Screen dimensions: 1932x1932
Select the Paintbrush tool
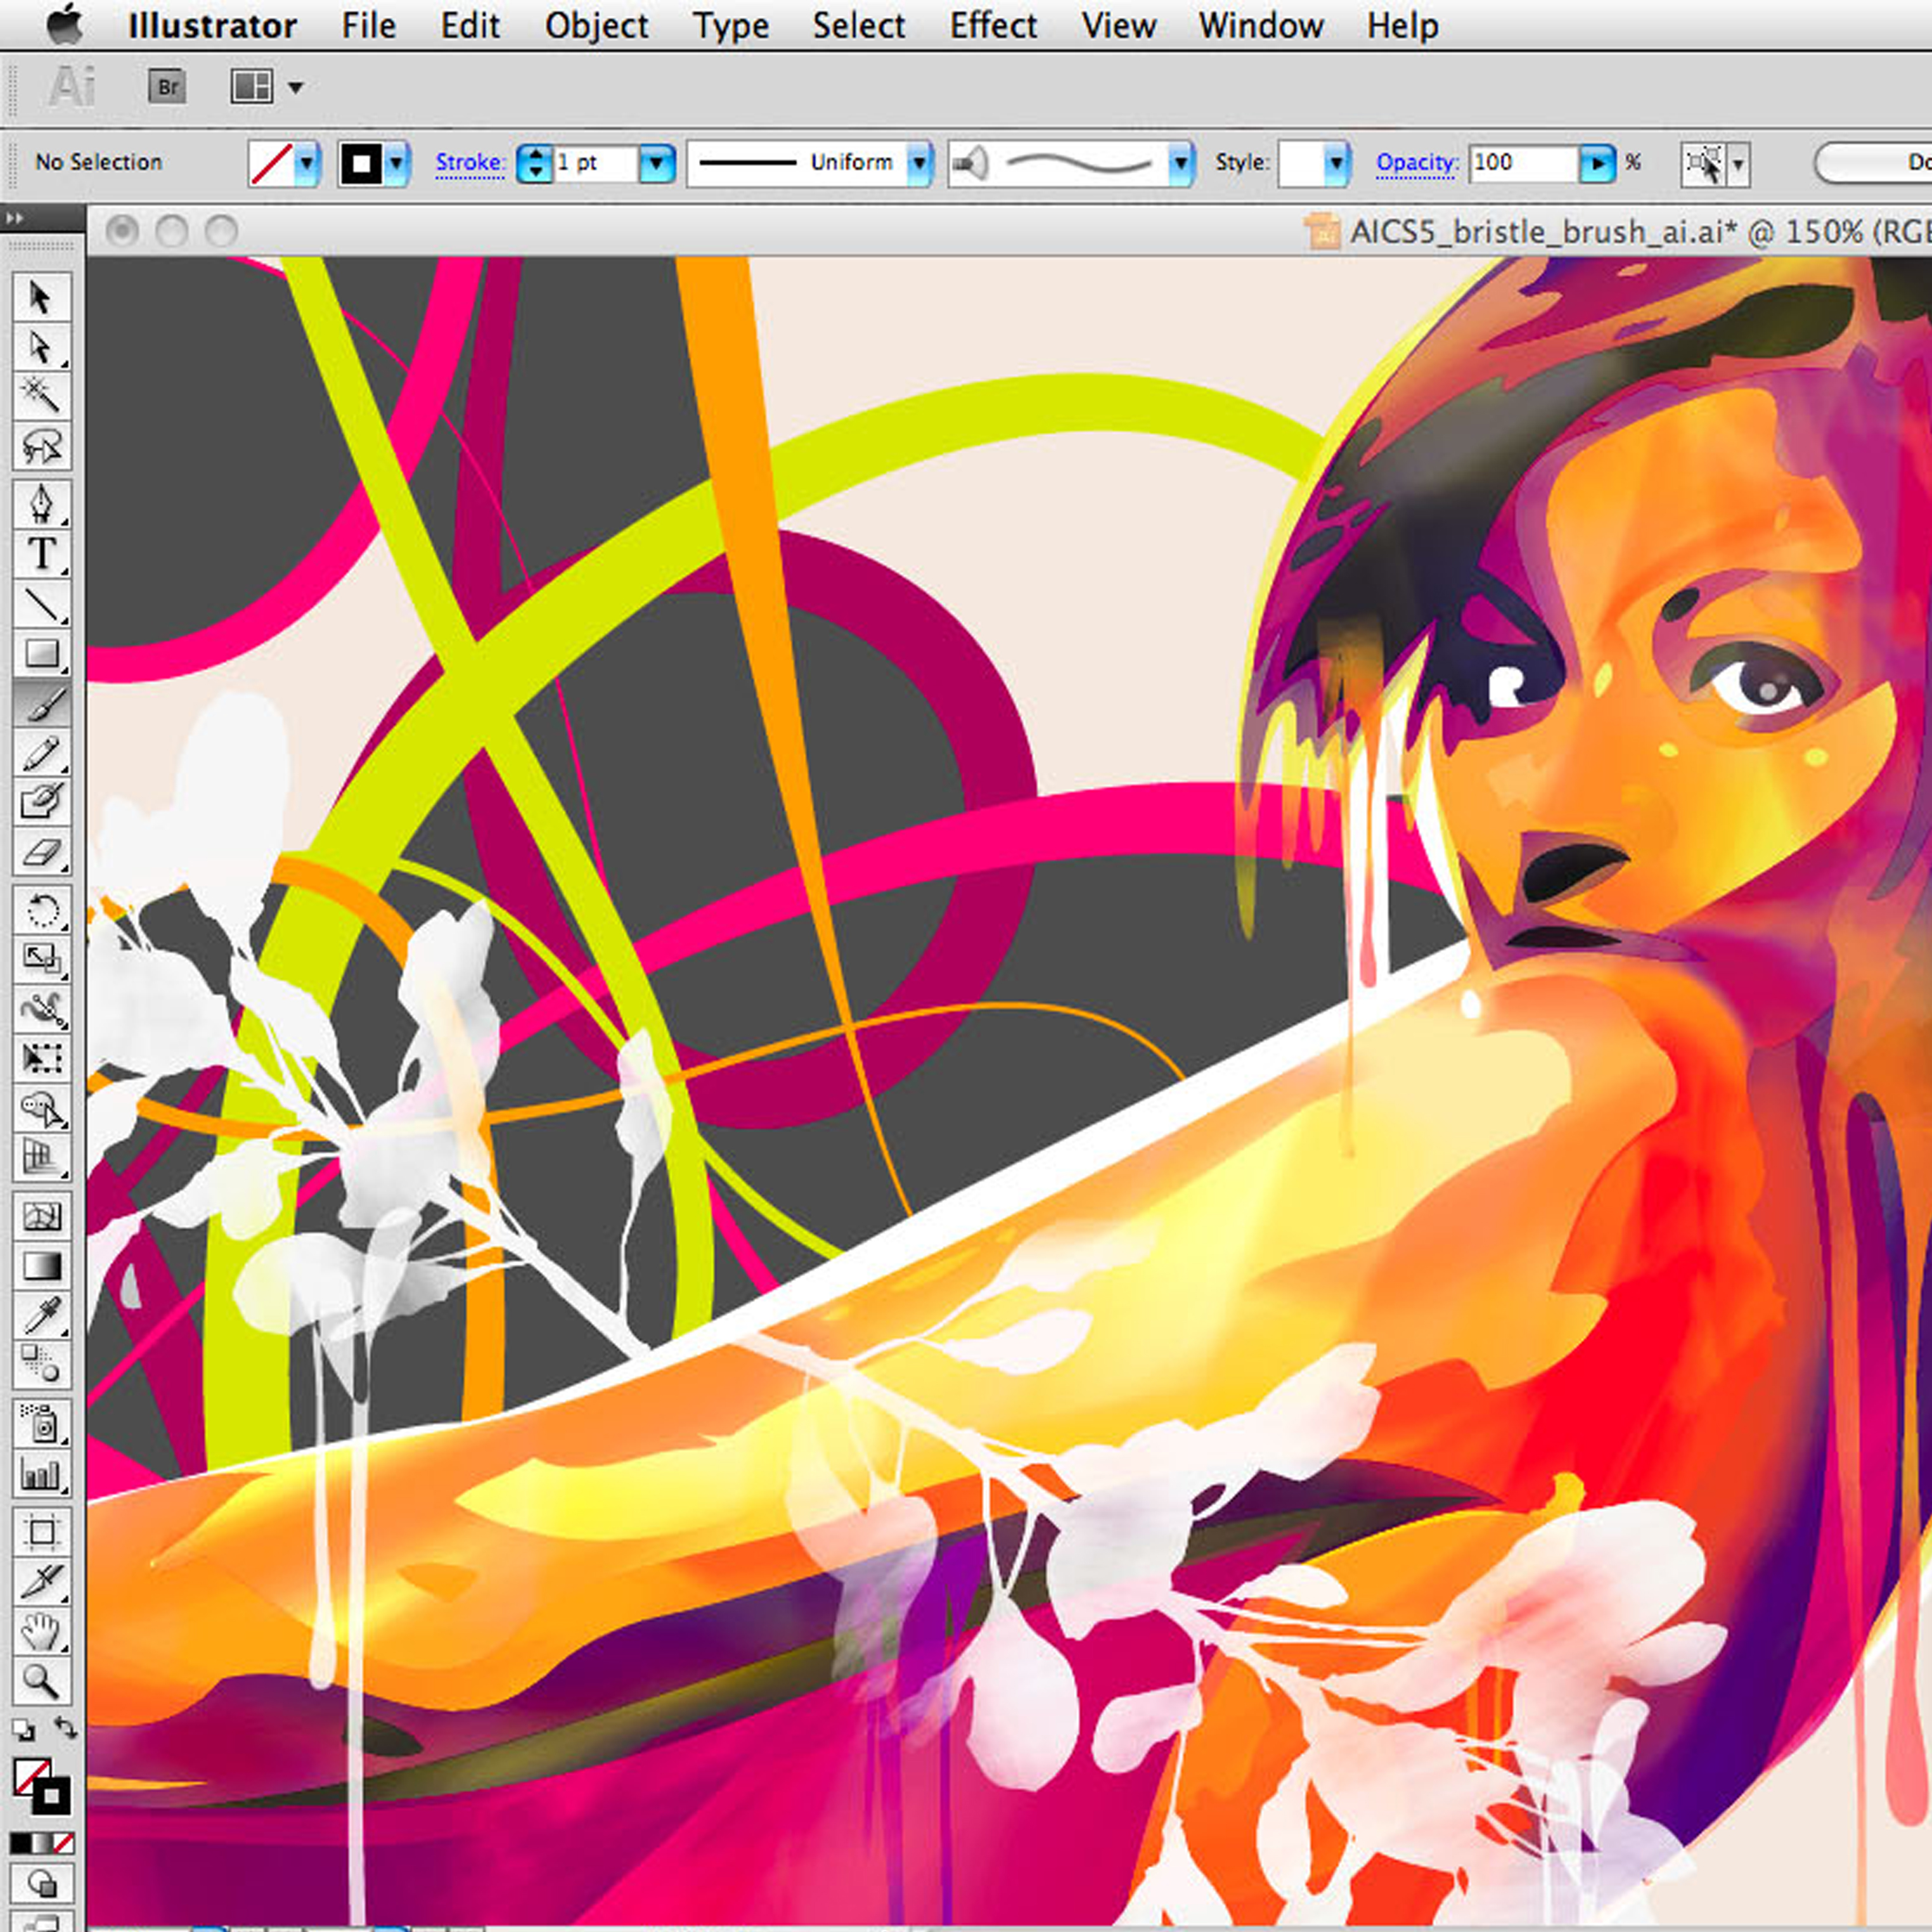coord(41,704)
